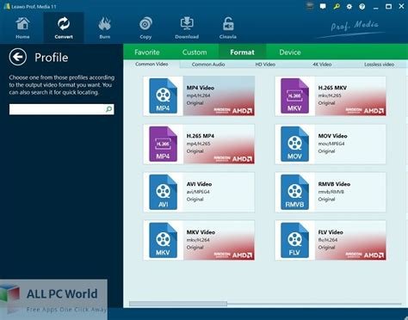Open the Favorite tab

coord(147,52)
